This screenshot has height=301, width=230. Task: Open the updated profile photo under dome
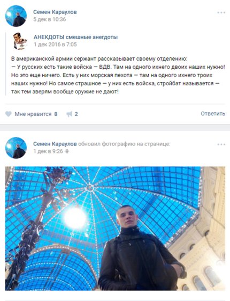point(115,229)
